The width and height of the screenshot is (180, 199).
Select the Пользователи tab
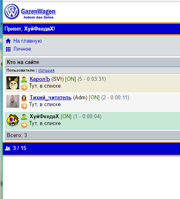pyautogui.click(x=20, y=70)
